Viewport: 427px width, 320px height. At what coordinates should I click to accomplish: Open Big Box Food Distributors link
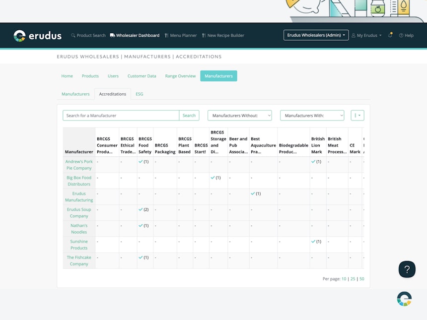coord(79,181)
